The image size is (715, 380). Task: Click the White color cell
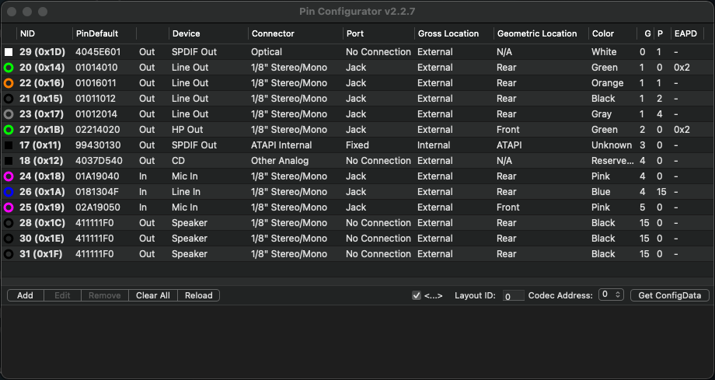tap(604, 52)
